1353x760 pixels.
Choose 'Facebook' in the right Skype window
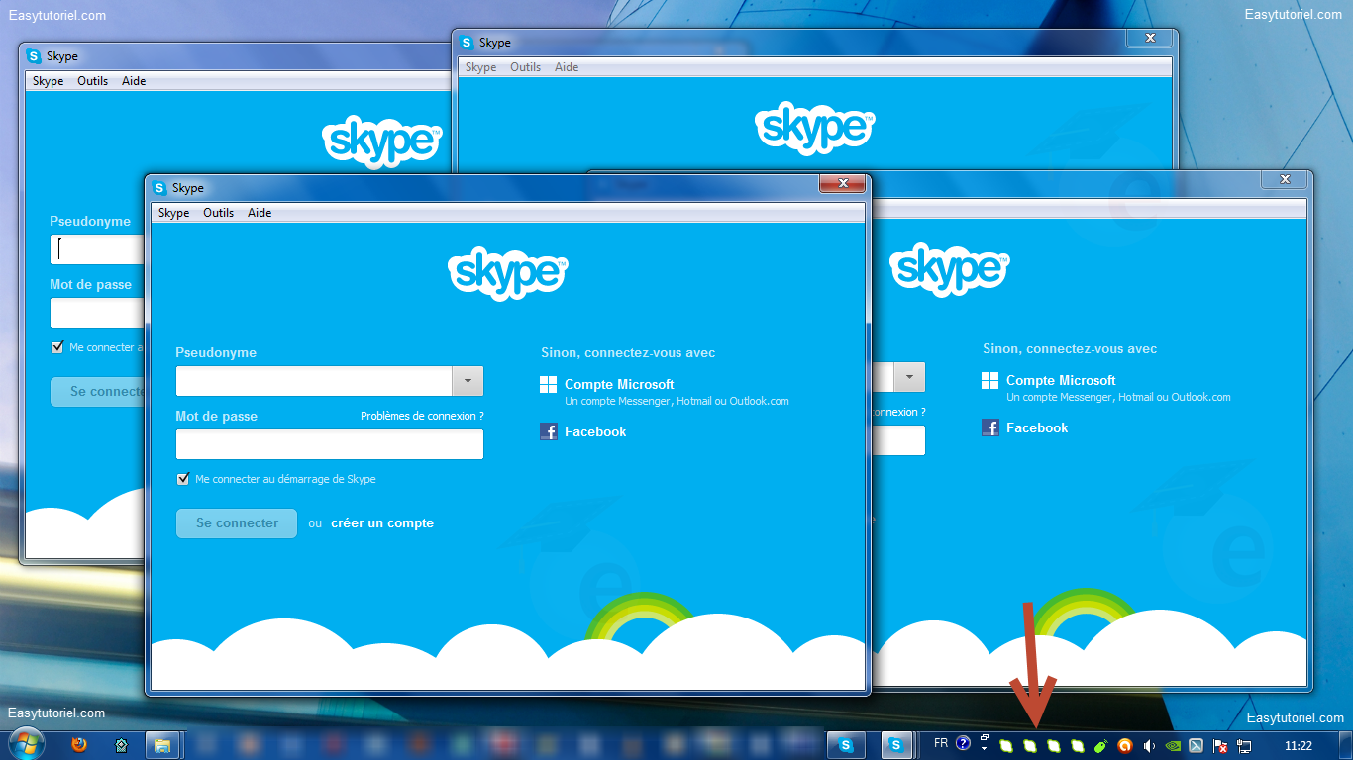[x=1037, y=427]
